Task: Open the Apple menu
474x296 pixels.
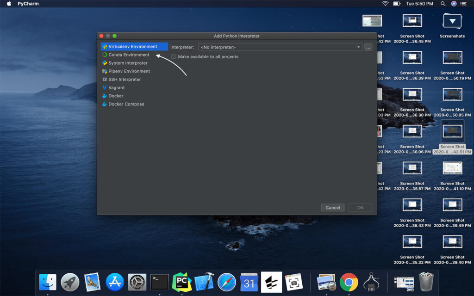Action: (9, 4)
